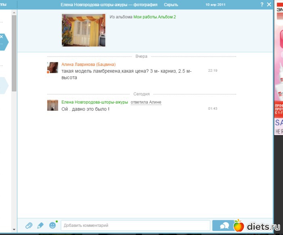Click Елена Новгородова's avatar in reply

point(53,105)
